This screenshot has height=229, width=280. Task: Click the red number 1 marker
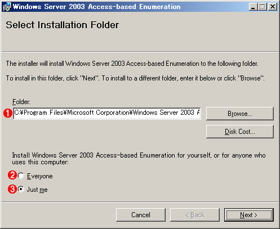tap(8, 113)
